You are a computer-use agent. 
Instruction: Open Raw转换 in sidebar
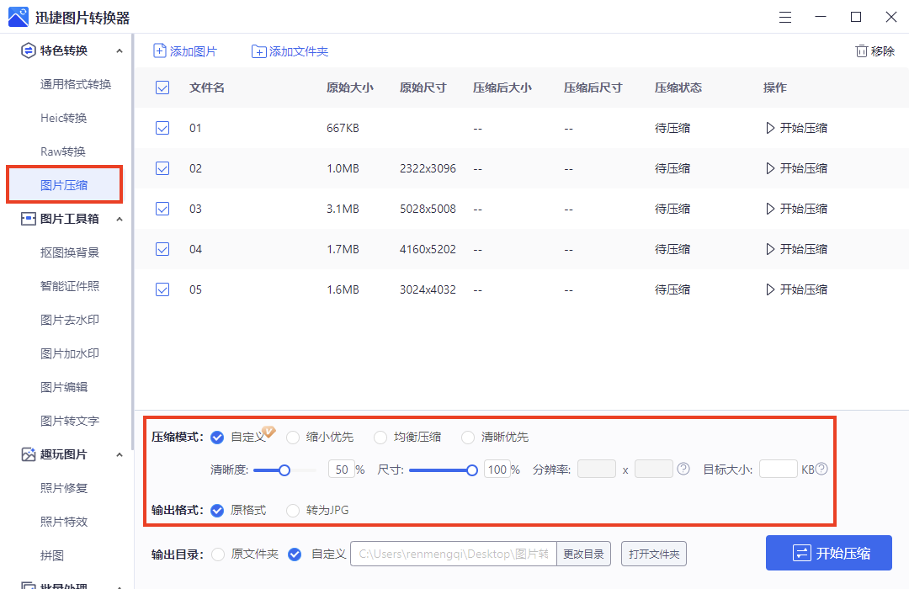pos(62,152)
